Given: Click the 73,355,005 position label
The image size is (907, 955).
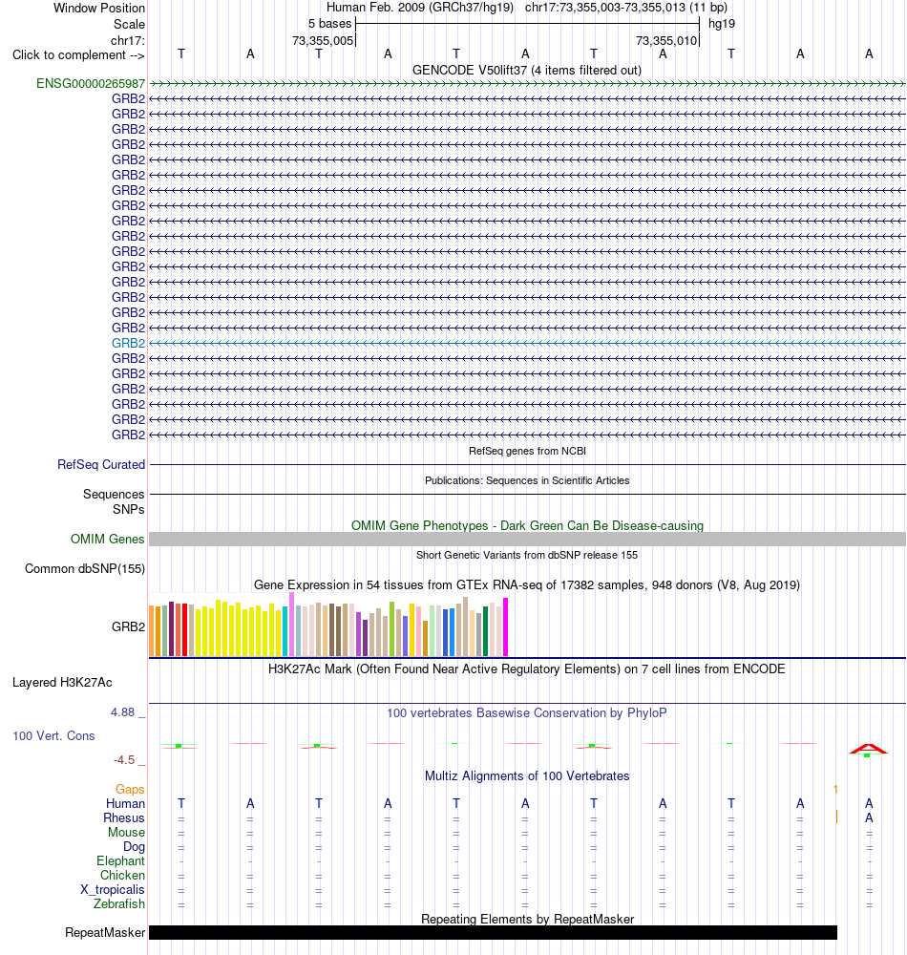Looking at the screenshot, I should coord(323,41).
